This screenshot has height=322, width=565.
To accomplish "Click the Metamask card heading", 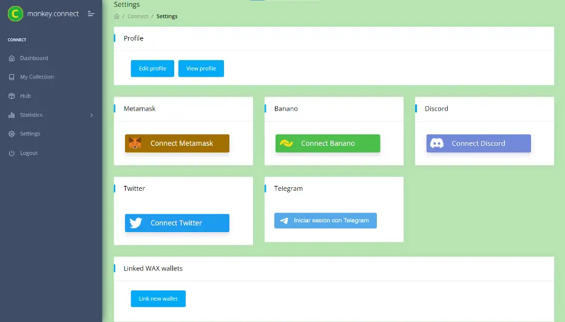I will (140, 109).
